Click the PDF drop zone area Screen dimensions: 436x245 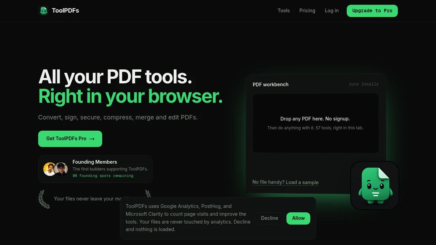[x=315, y=123]
